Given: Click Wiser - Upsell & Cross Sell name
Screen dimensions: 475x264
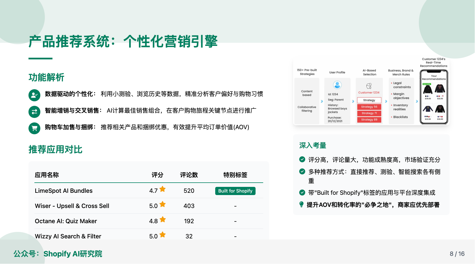Looking at the screenshot, I should point(72,206).
